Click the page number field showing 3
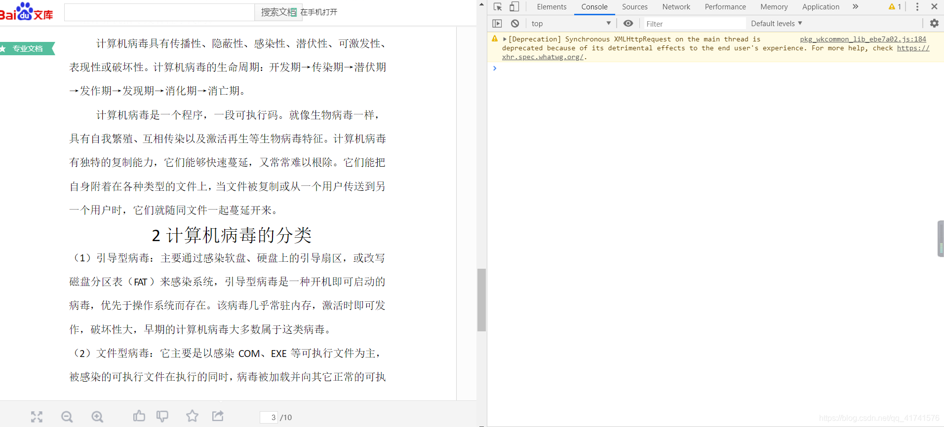 269,417
